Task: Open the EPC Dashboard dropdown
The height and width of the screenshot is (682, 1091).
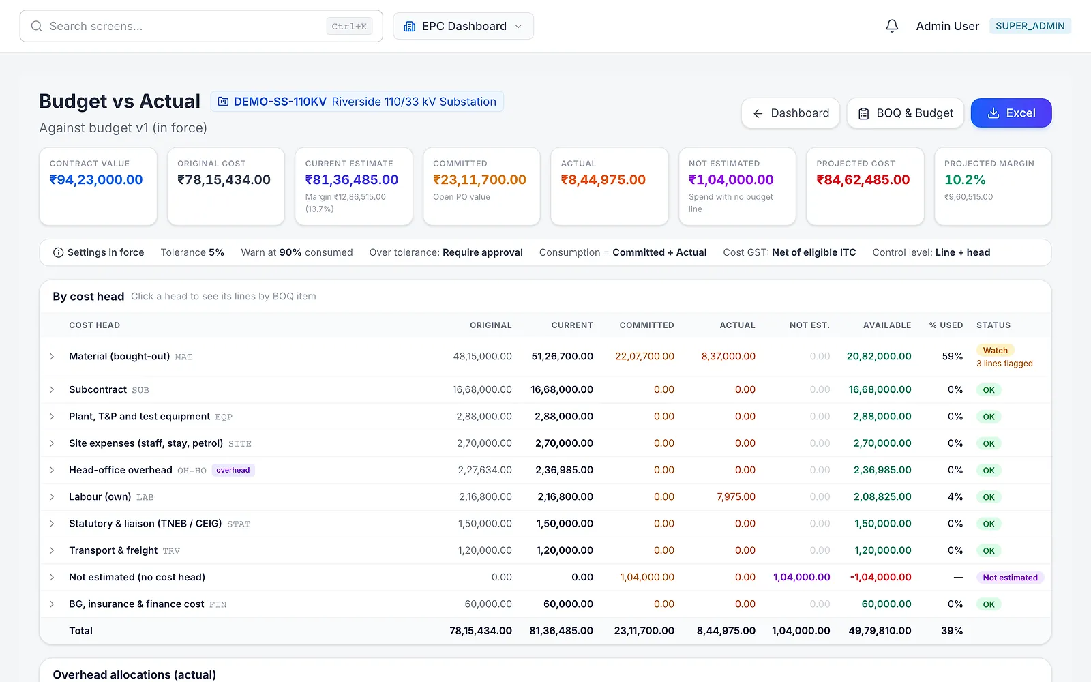Action: click(x=463, y=26)
